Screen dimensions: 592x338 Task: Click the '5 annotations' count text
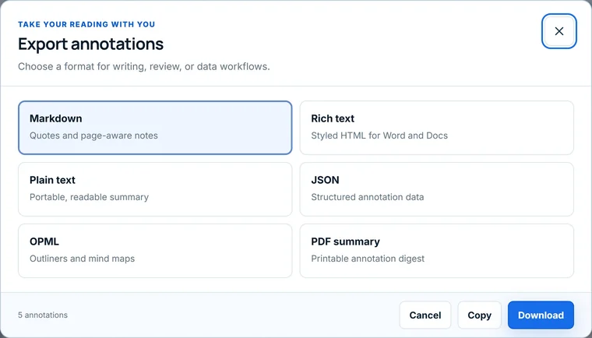click(43, 315)
